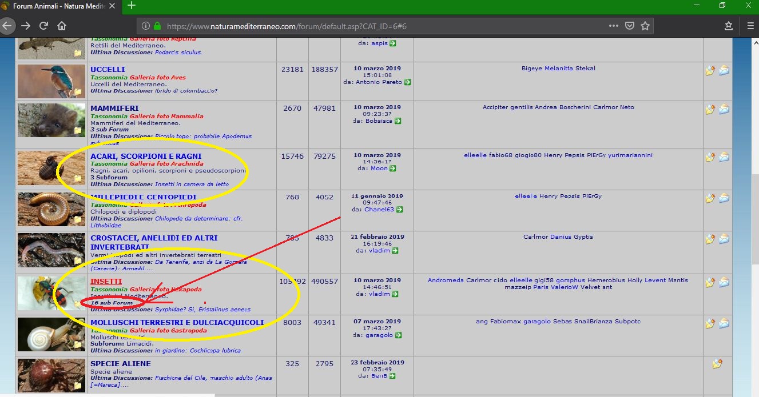Select UCCELLI post count 188357
Screen dimensions: 759x397
tap(324, 70)
